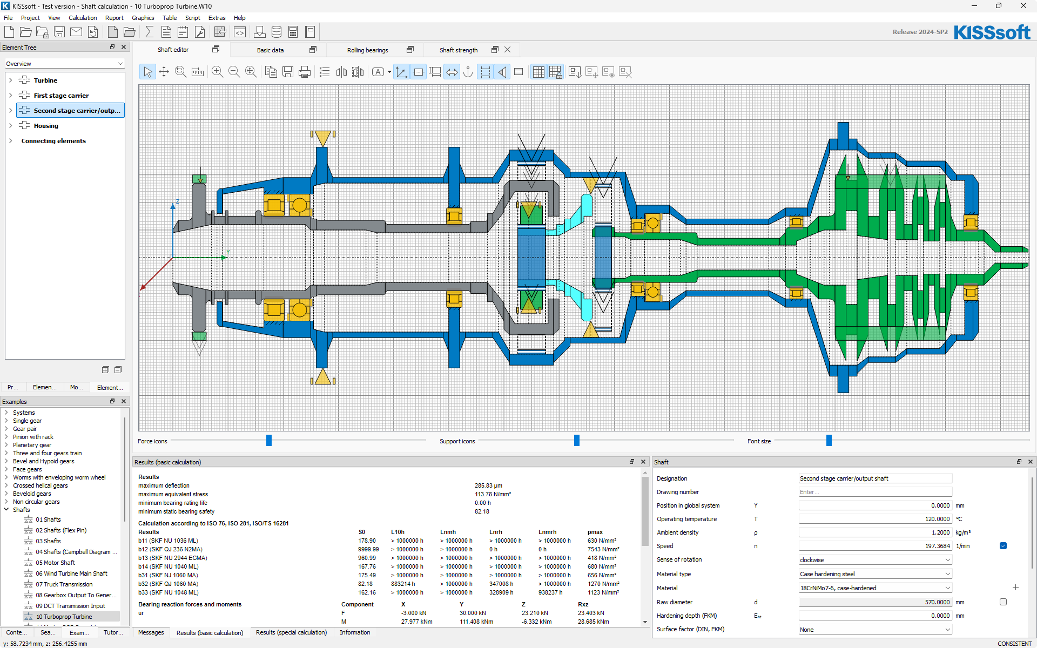Enable the Raw diameter checkbox
1037x648 pixels.
pyautogui.click(x=1003, y=602)
